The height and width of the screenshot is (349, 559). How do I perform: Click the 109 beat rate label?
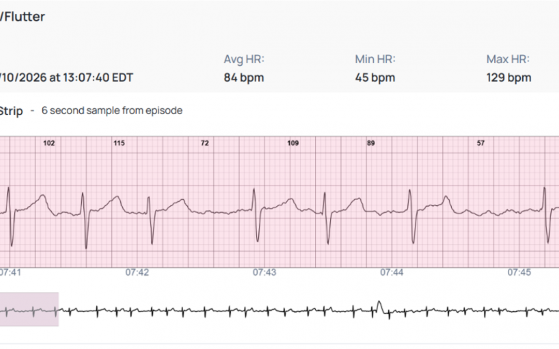pos(293,143)
